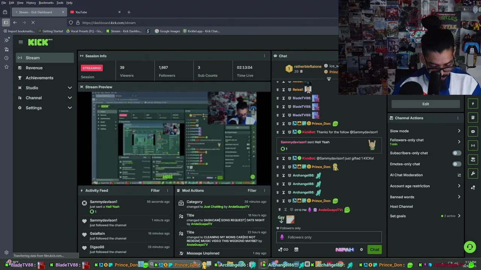Expand pinned leaderboard with down arrow
Image resolution: width=481 pixels, height=270 pixels.
tap(329, 79)
